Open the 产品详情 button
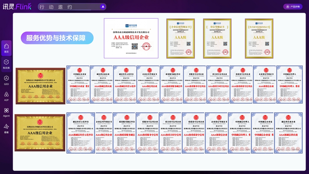The width and height of the screenshot is (309, 174). [293, 7]
